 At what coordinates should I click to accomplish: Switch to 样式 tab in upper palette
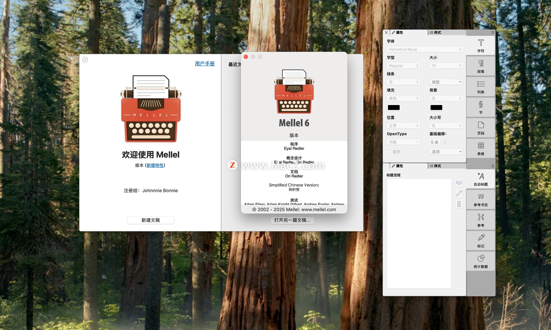(x=447, y=32)
